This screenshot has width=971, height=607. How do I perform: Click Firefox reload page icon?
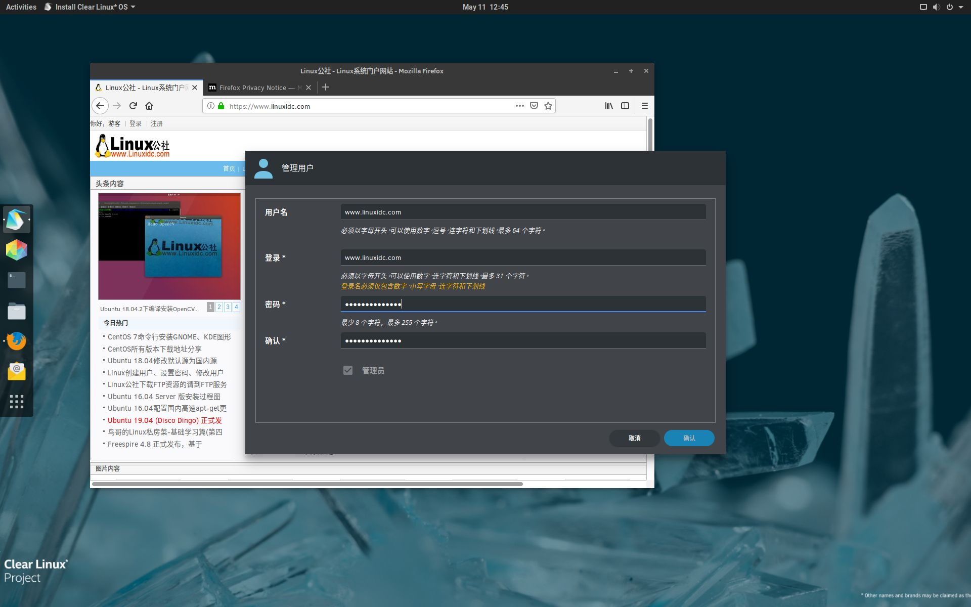[133, 106]
